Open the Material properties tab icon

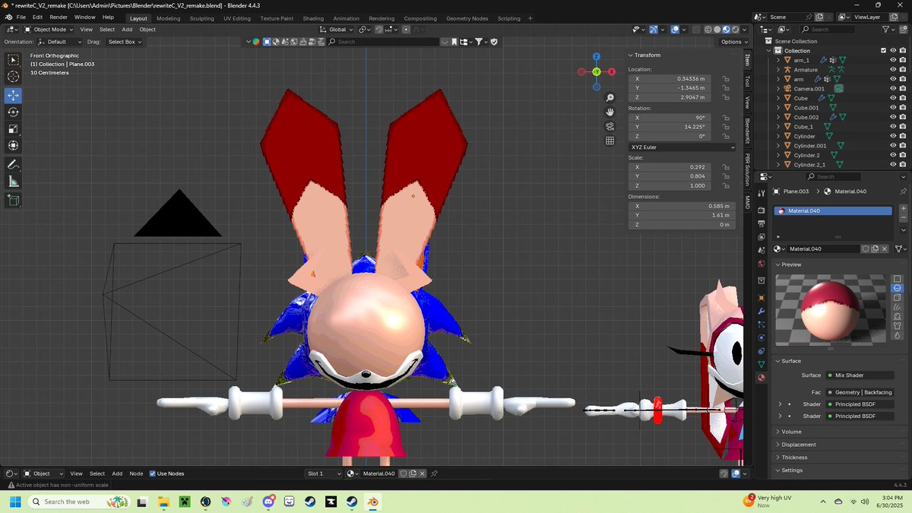pyautogui.click(x=761, y=378)
